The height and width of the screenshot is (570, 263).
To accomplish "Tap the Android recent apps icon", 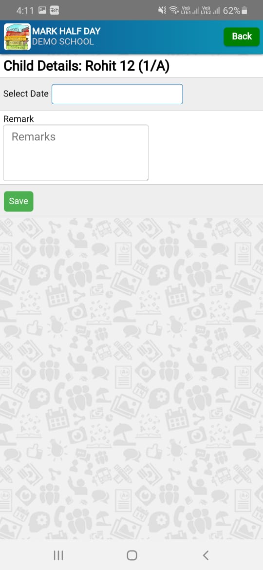I will [58, 555].
